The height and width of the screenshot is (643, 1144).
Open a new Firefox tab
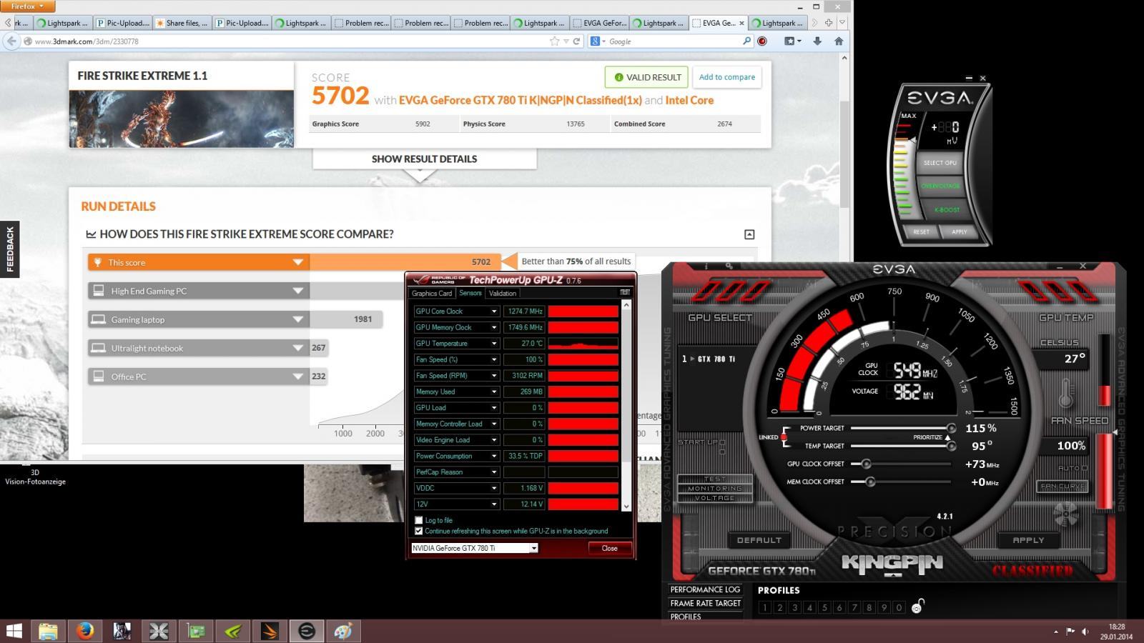click(x=829, y=23)
